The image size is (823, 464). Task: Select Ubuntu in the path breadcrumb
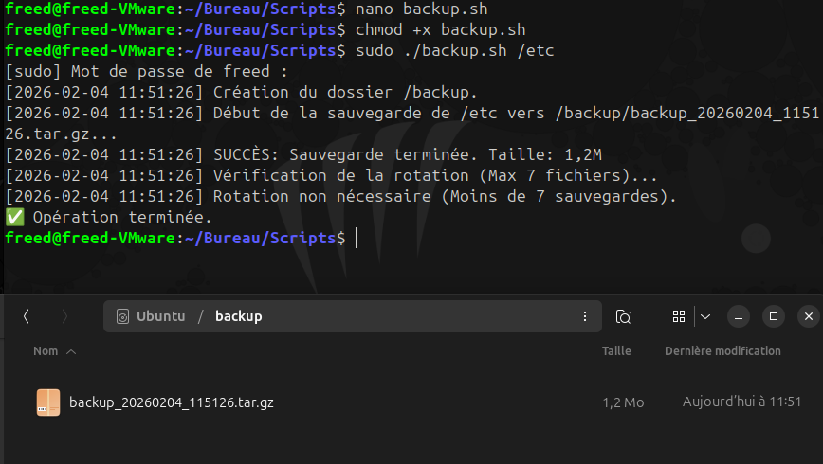click(160, 316)
